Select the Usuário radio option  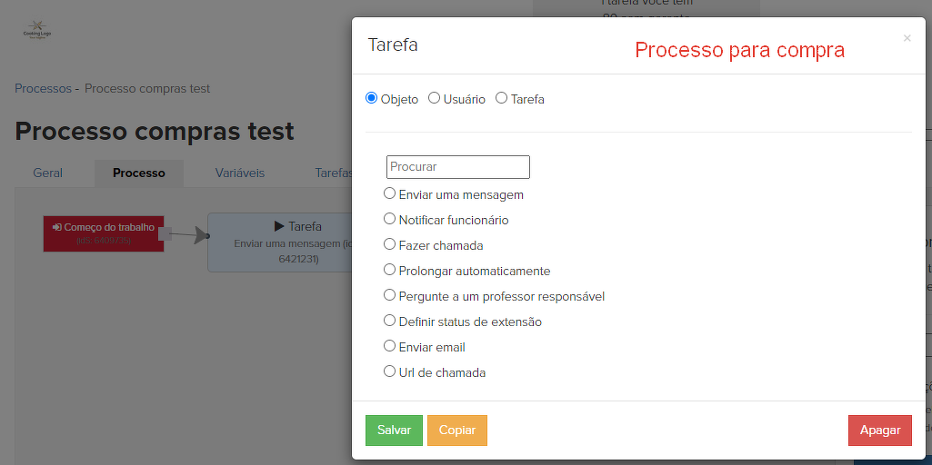point(434,98)
